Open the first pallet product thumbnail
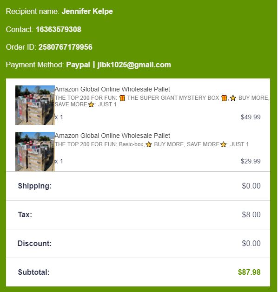Screen dimensions: 278x292 coord(35,105)
